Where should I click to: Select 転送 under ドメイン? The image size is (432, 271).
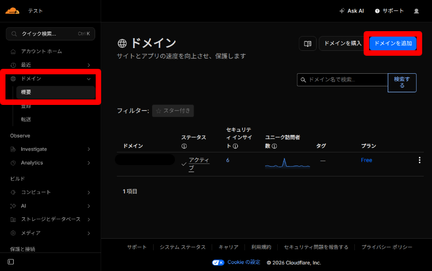[26, 119]
